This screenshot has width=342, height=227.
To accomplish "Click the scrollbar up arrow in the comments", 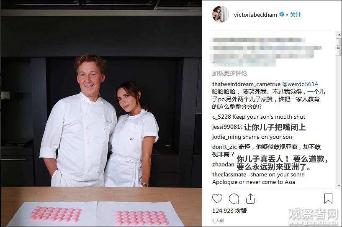I will pos(339,35).
